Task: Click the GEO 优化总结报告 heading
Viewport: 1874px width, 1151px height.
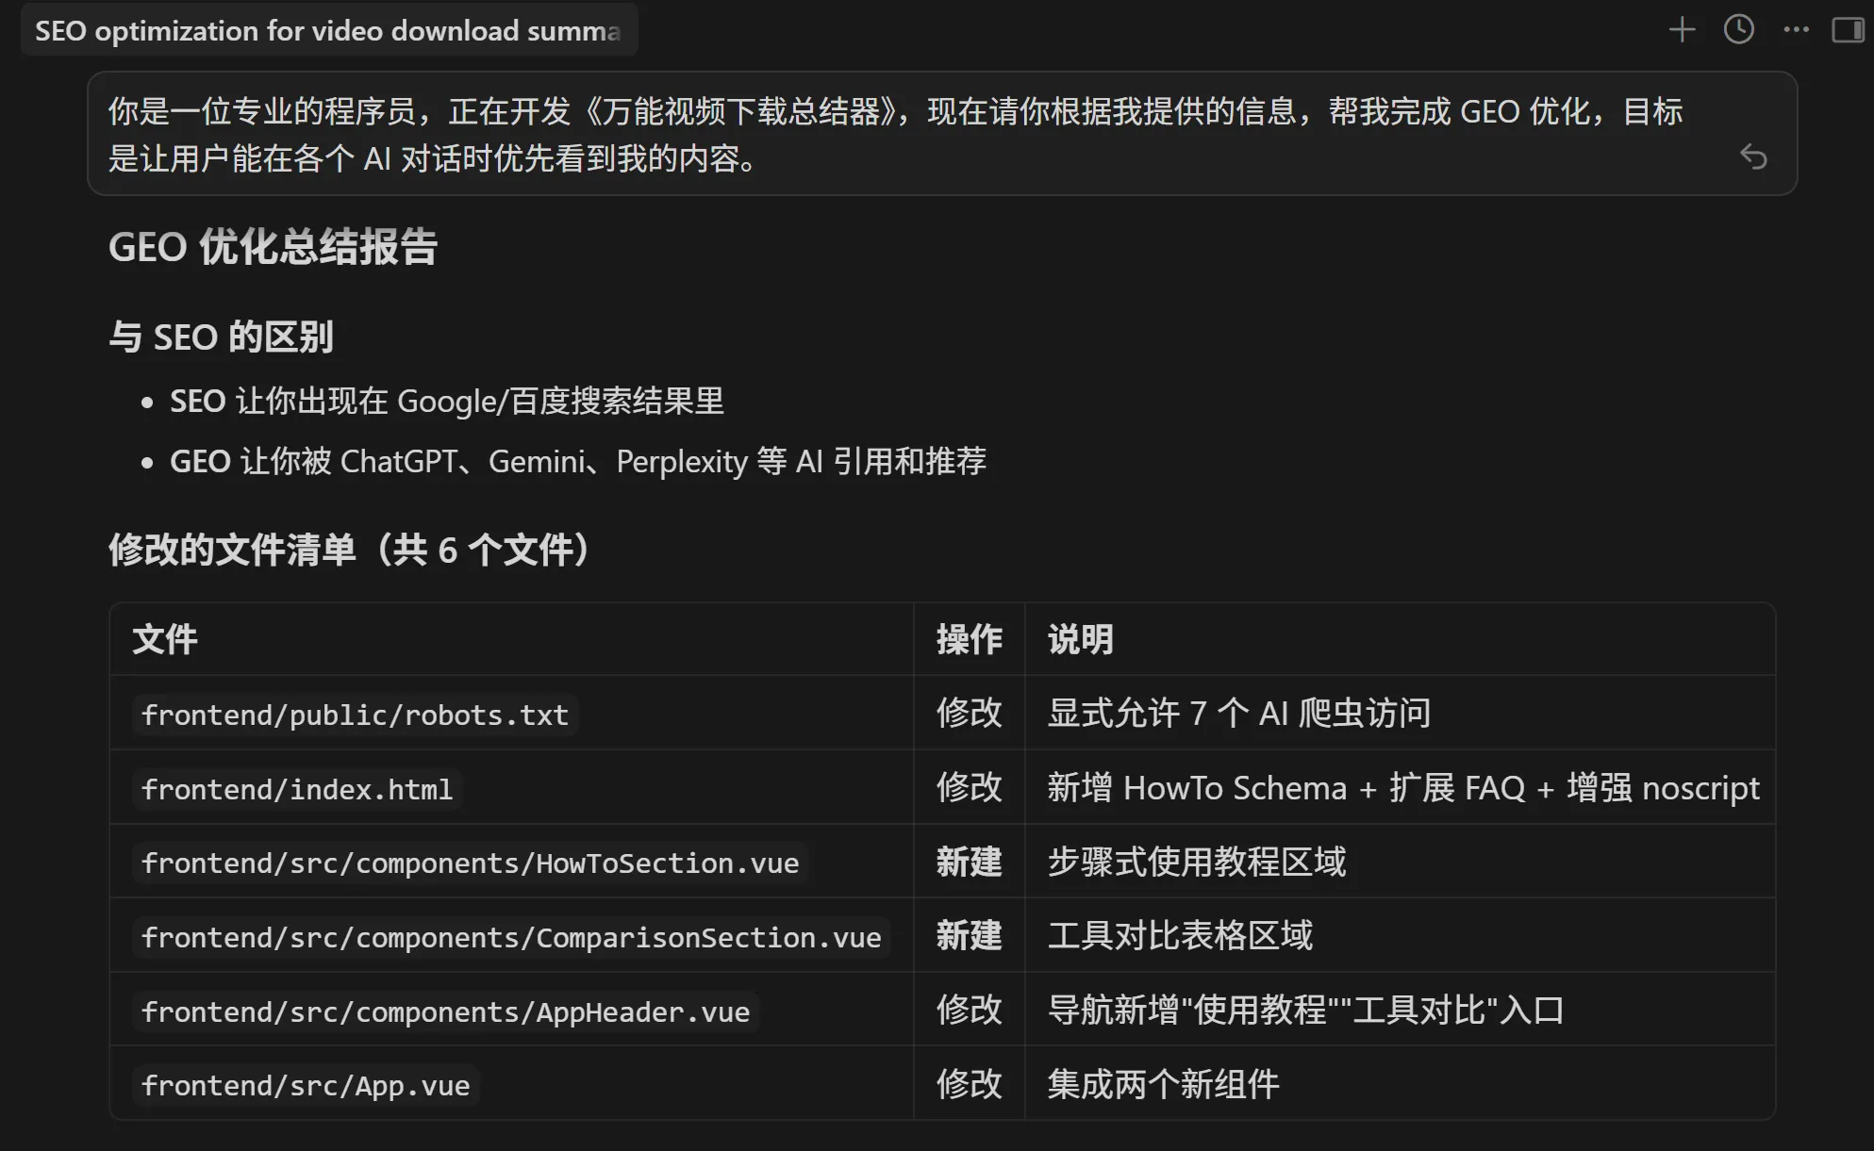Action: click(273, 247)
